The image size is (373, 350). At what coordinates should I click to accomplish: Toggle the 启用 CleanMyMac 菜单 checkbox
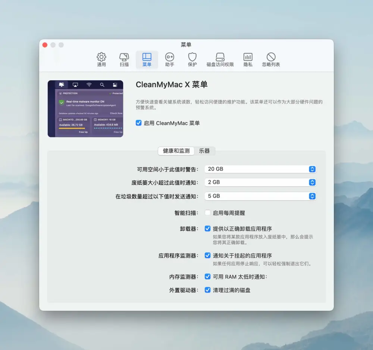coord(138,123)
